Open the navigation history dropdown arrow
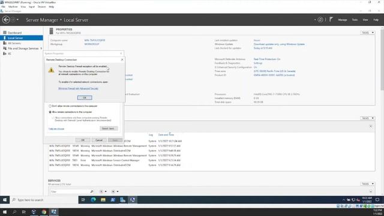Screen dimensions: 384x216 click(x=17, y=20)
